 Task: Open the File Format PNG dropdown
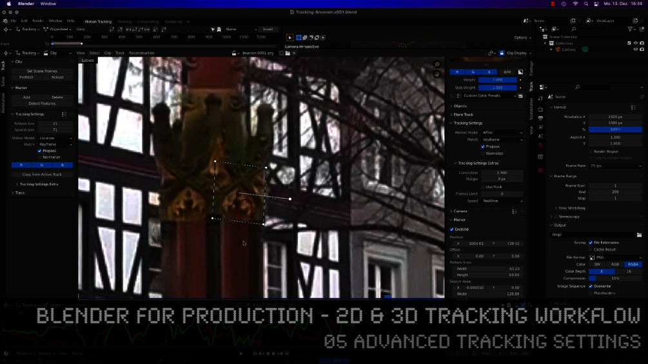point(615,258)
